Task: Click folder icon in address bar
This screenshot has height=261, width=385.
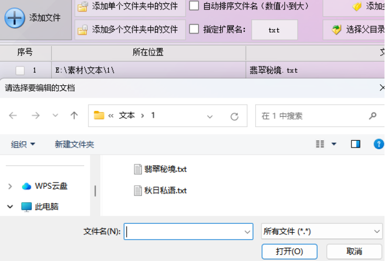Action: point(99,115)
